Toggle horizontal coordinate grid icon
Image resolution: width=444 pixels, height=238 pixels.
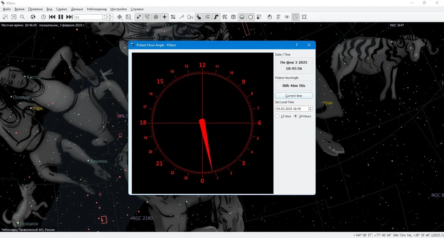point(233,17)
